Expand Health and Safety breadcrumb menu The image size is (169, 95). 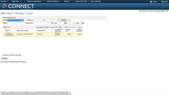tap(53, 1)
